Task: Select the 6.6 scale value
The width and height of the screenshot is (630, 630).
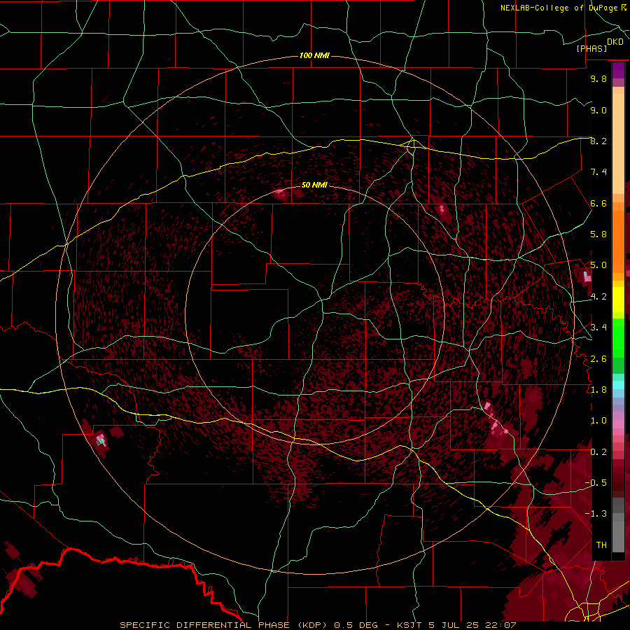Action: (598, 203)
